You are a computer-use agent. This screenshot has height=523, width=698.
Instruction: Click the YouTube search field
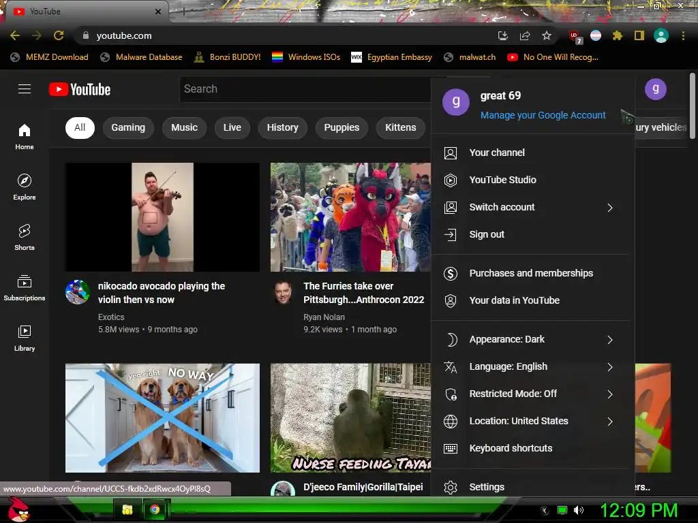pyautogui.click(x=306, y=89)
